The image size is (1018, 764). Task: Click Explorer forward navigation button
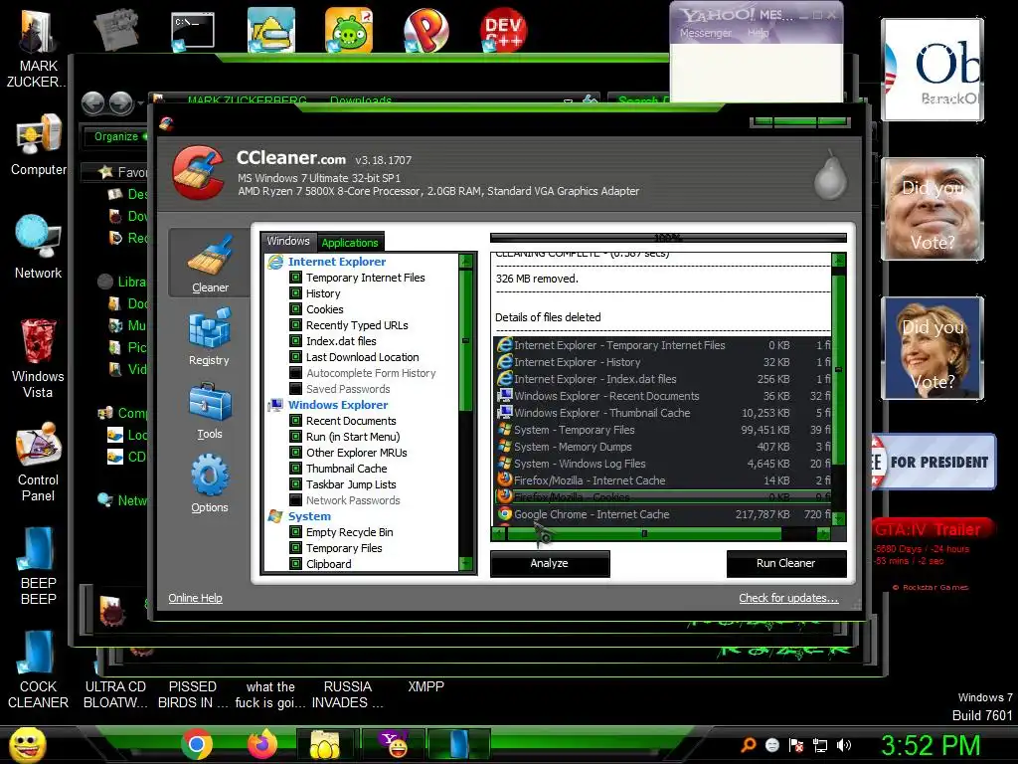pos(120,102)
